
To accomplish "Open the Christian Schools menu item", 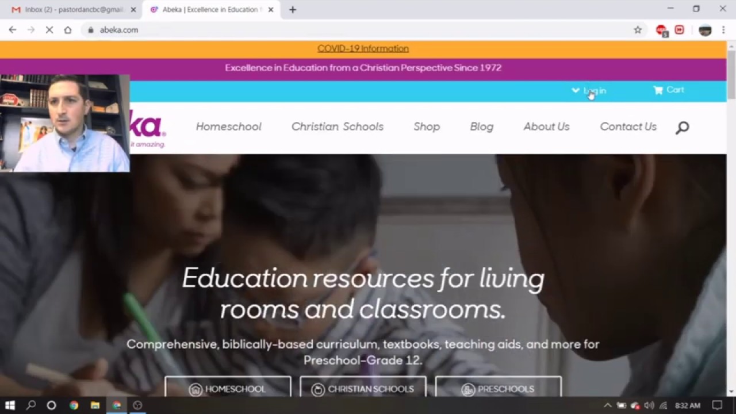I will [337, 126].
